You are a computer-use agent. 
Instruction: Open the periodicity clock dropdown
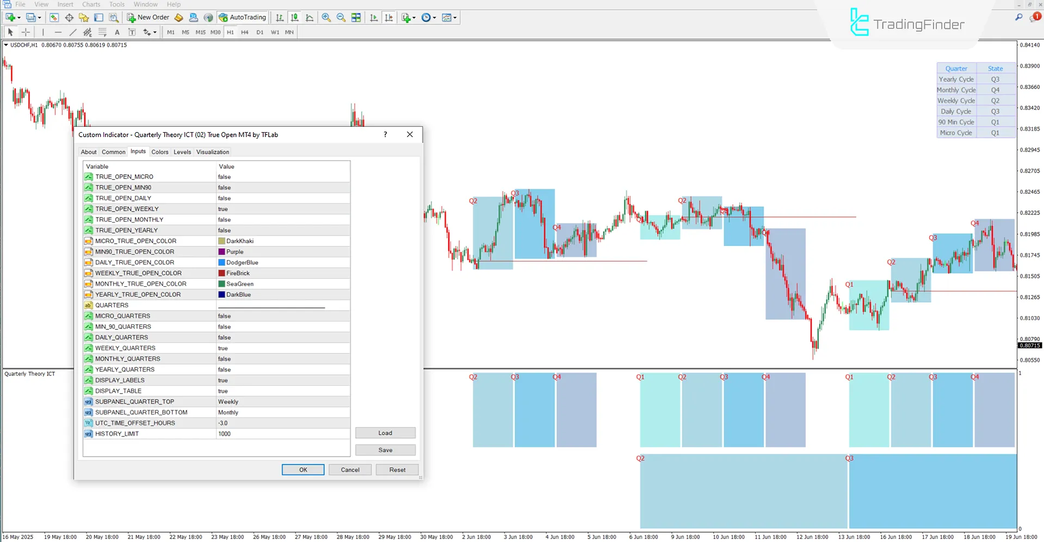pyautogui.click(x=429, y=17)
